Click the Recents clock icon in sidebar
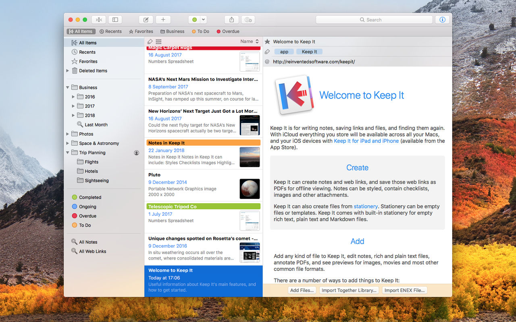 pos(75,52)
